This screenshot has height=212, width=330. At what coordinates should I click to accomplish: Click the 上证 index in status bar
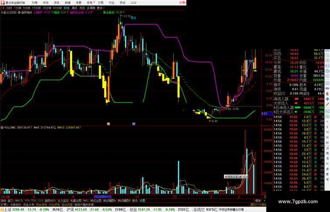coord(7,209)
